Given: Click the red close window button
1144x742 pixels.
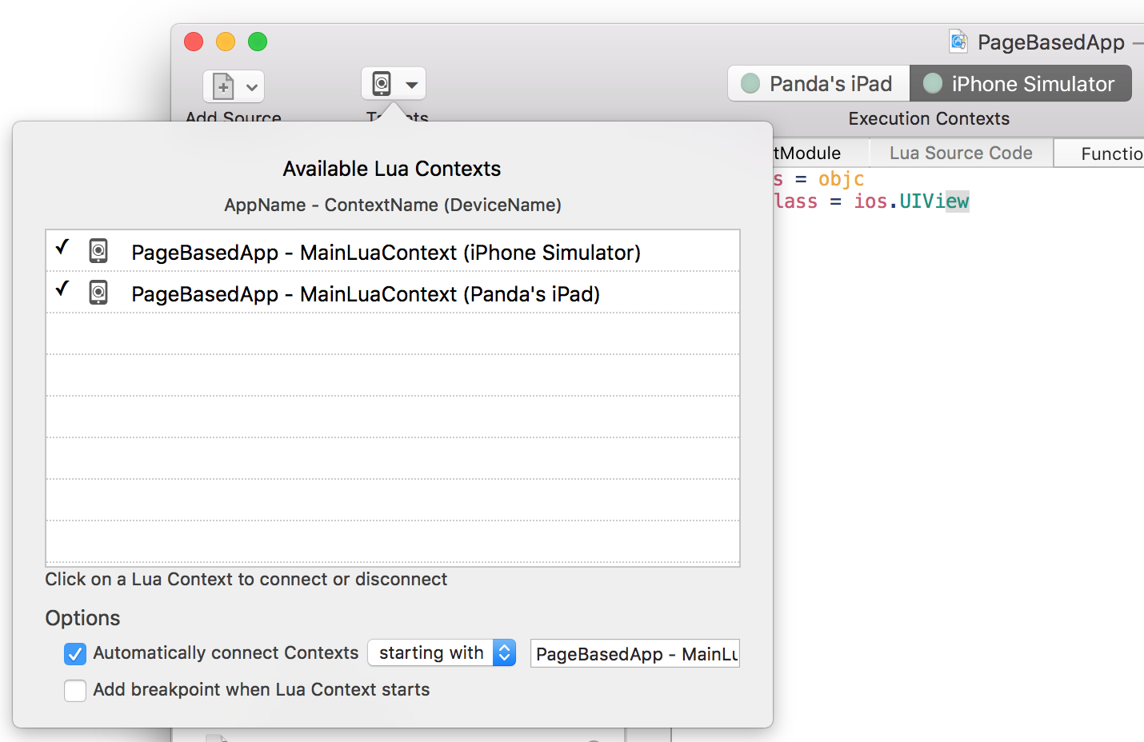Looking at the screenshot, I should point(194,42).
